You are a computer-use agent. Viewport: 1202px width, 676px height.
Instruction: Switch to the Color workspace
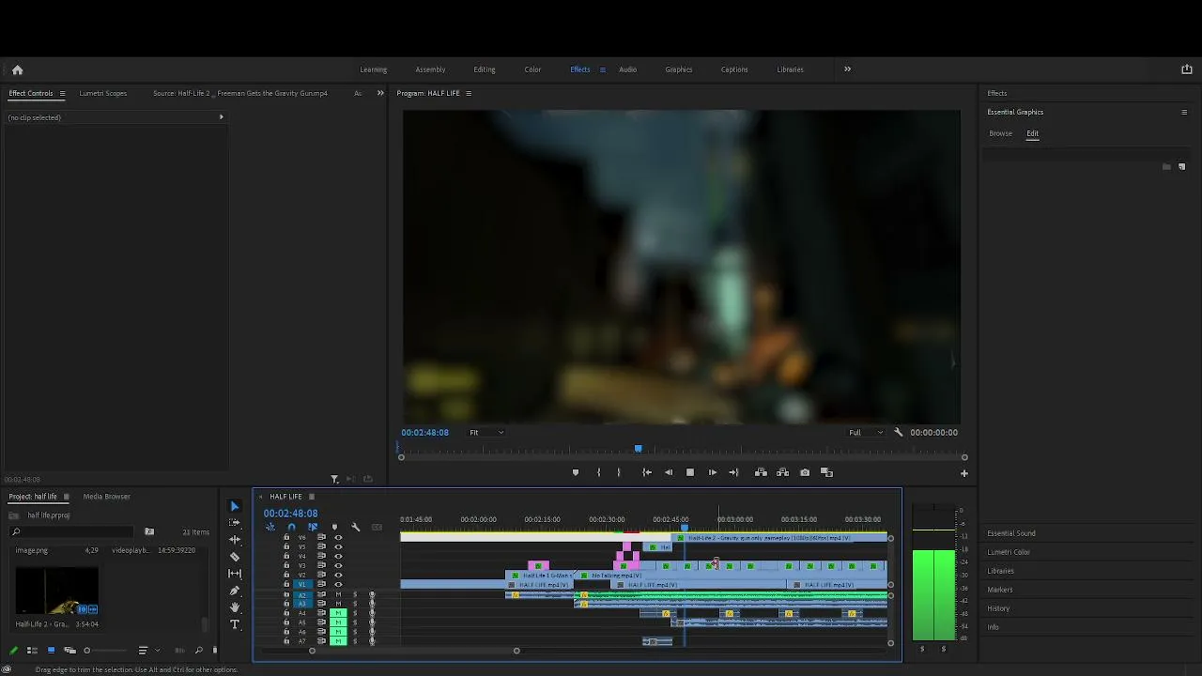coord(532,69)
